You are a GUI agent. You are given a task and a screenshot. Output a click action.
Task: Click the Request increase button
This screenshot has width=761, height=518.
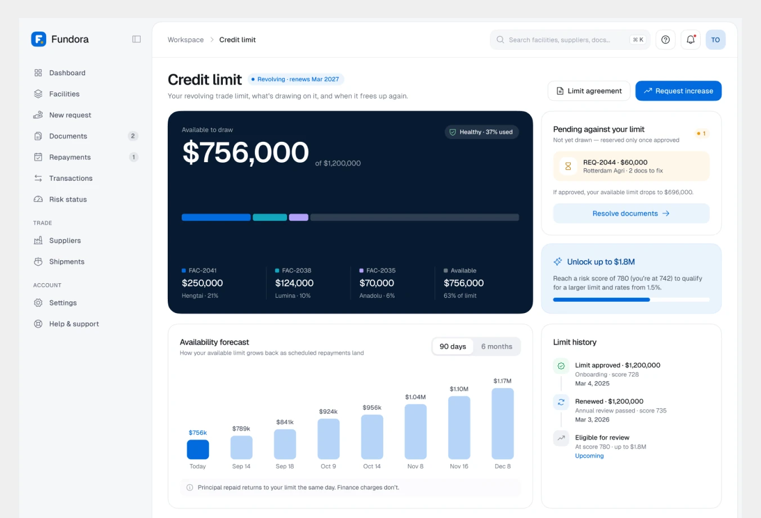tap(678, 91)
